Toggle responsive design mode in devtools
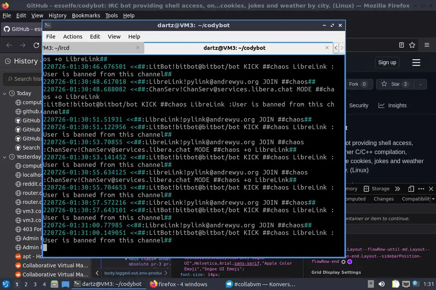 [411, 189]
